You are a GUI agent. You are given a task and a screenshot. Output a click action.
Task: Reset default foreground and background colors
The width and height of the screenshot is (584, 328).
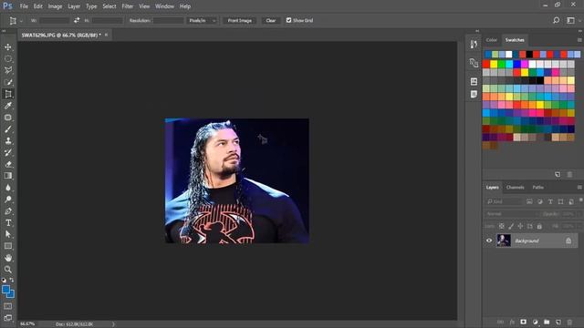pos(4,280)
